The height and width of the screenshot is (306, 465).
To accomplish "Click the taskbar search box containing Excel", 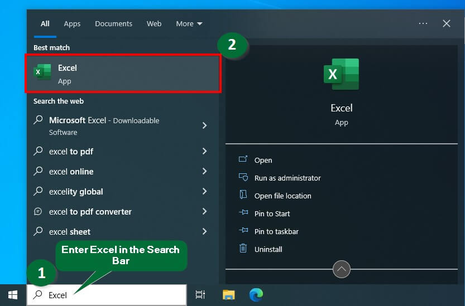I will point(107,295).
